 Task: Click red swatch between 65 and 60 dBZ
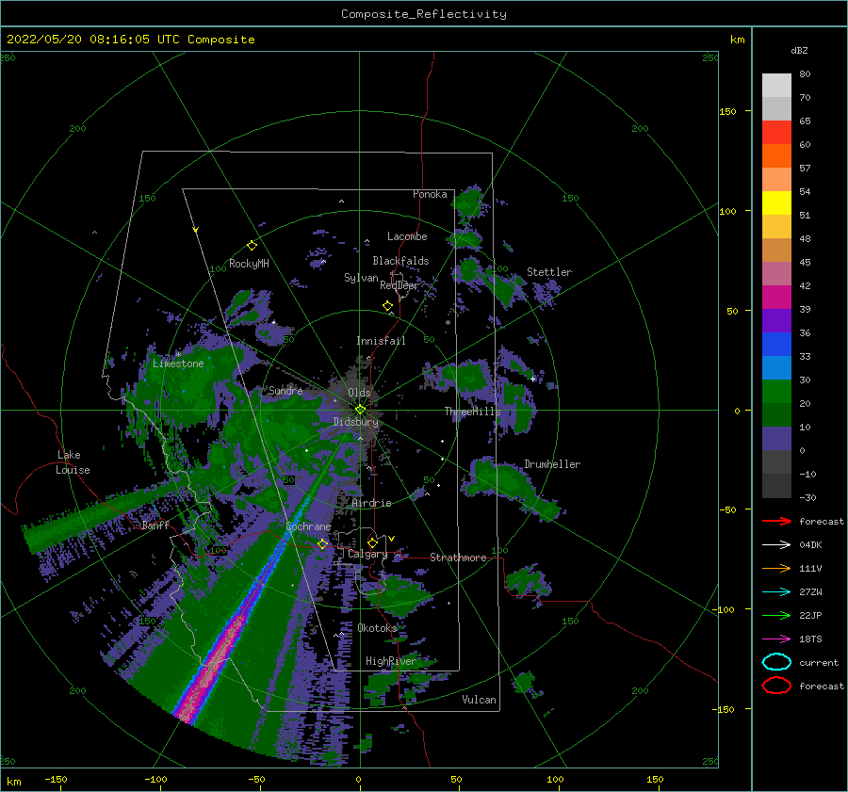(776, 133)
